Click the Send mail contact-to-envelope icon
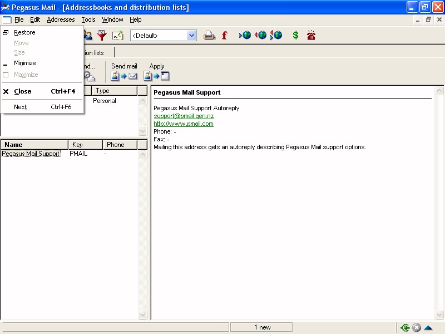This screenshot has width=445, height=334. point(124,76)
